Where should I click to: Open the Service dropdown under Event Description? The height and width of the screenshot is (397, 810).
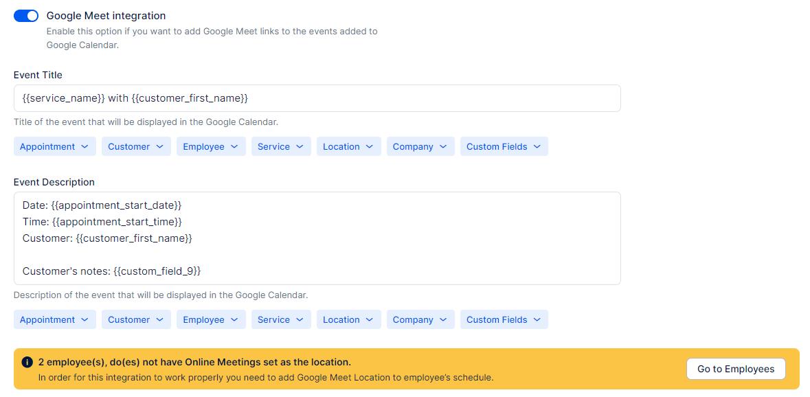pyautogui.click(x=280, y=319)
